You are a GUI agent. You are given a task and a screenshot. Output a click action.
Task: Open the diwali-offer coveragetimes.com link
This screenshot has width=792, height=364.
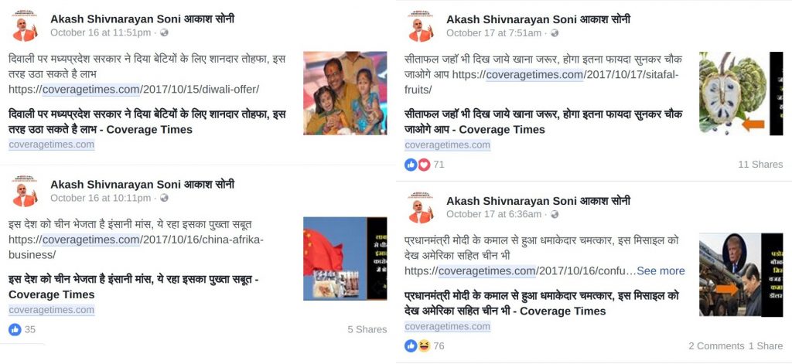pos(134,90)
